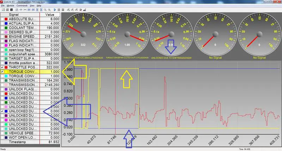Start log playback with the blue play icon
Screen dimensions: 282x151
[55, 10]
